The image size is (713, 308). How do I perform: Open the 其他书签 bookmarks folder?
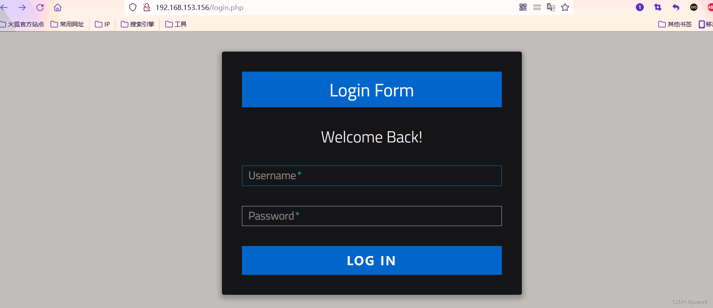(675, 24)
